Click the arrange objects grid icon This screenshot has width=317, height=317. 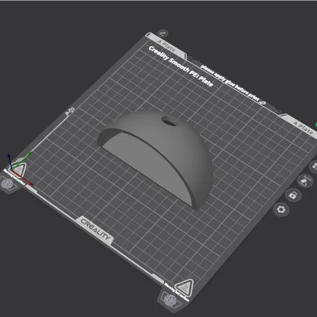click(314, 166)
